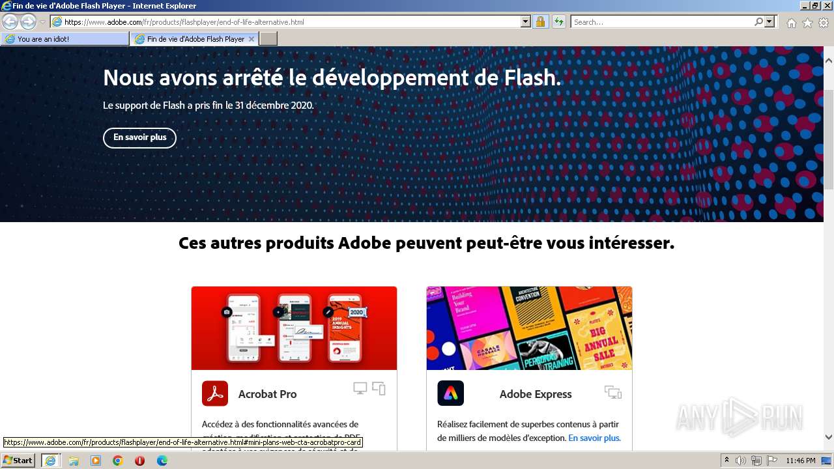
Task: Click the devices icon on Adobe Express card
Action: click(613, 392)
